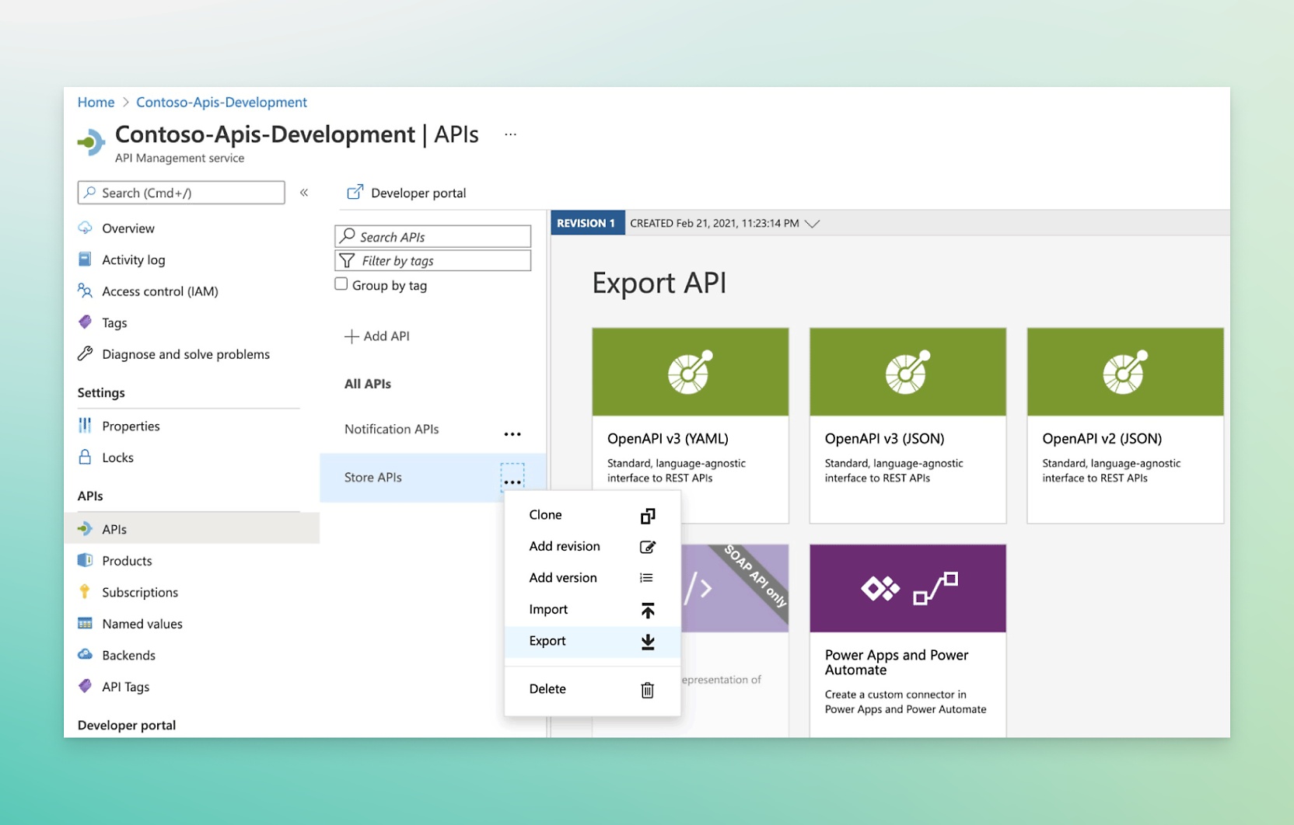Expand the Revision 1 created-date chevron
Viewport: 1294px width, 825px height.
(x=813, y=223)
